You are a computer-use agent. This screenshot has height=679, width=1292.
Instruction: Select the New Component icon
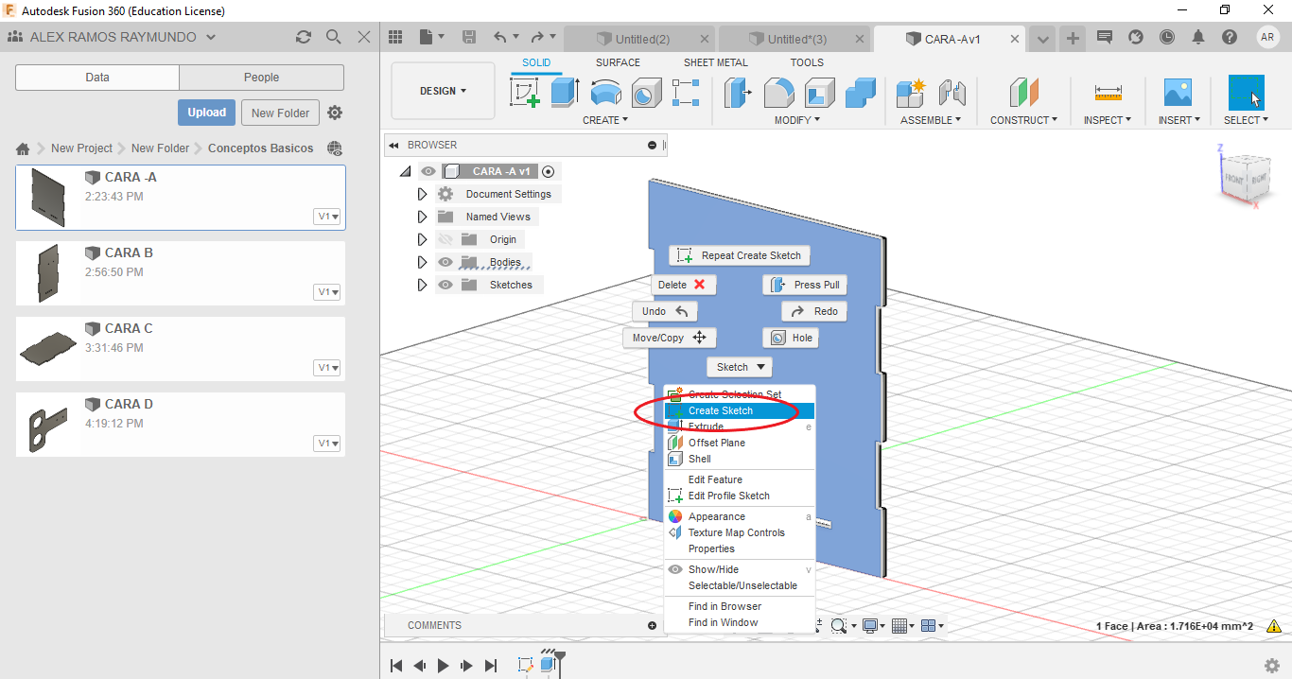[x=911, y=93]
